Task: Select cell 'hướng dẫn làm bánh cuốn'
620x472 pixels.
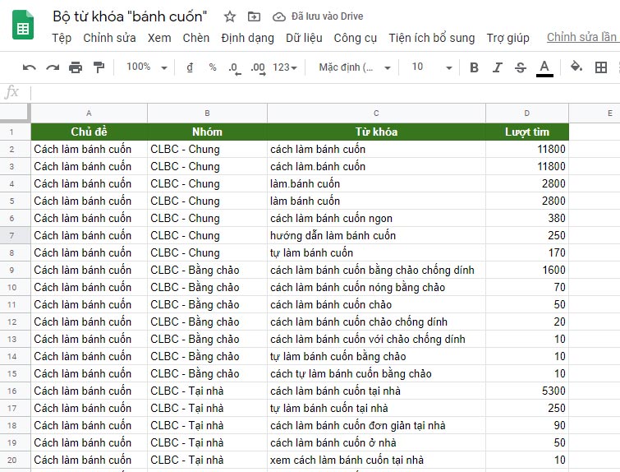Action: (376, 236)
